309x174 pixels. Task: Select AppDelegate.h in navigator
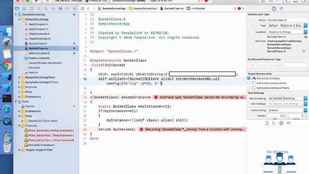click(38, 24)
